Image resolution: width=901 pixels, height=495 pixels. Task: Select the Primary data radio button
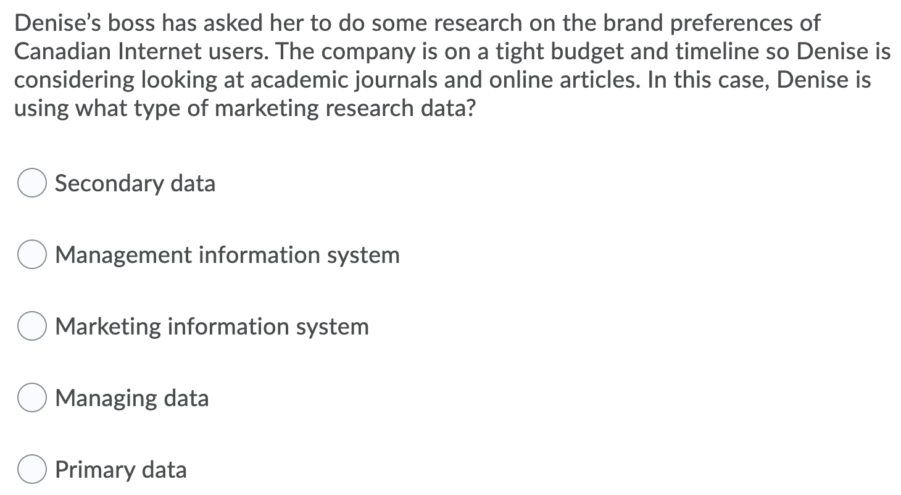tap(31, 469)
